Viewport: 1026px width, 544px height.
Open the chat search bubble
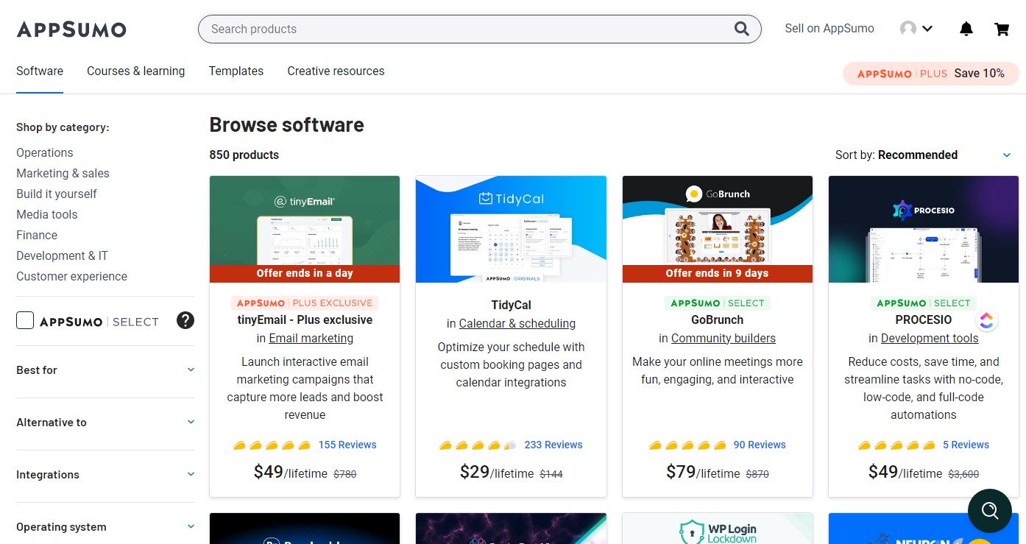[x=990, y=510]
